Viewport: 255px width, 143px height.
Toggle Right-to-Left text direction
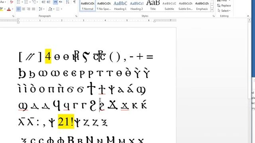[x=61, y=2]
